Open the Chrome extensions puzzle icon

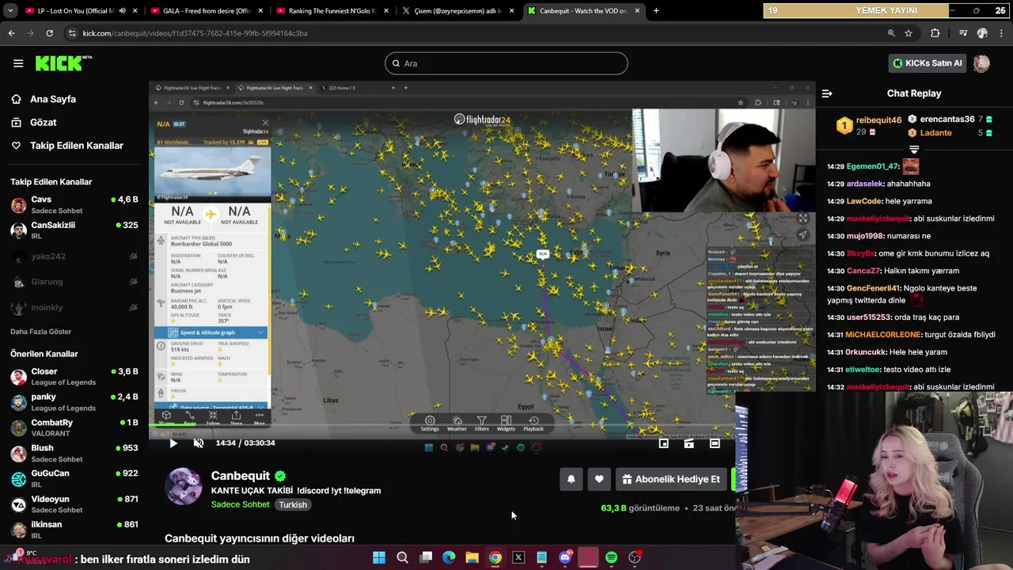(935, 33)
